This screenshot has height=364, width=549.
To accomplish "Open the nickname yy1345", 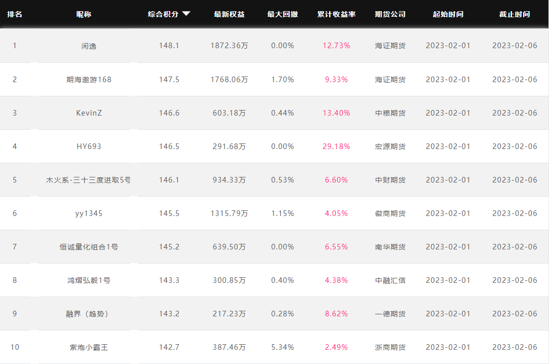I will [x=89, y=213].
